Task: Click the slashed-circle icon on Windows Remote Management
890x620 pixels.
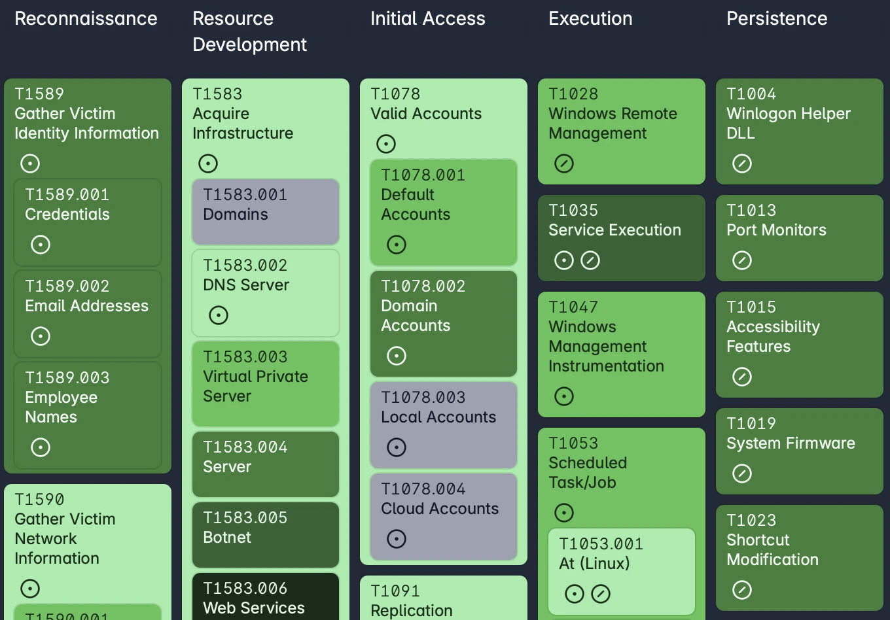Action: [564, 164]
